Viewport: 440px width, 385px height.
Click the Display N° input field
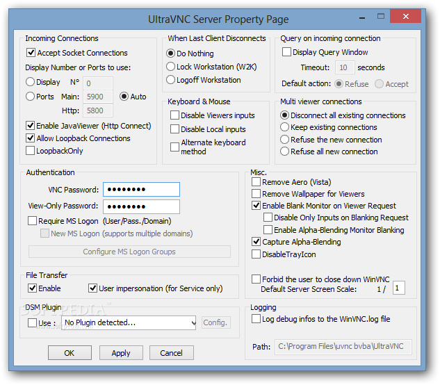[x=98, y=83]
